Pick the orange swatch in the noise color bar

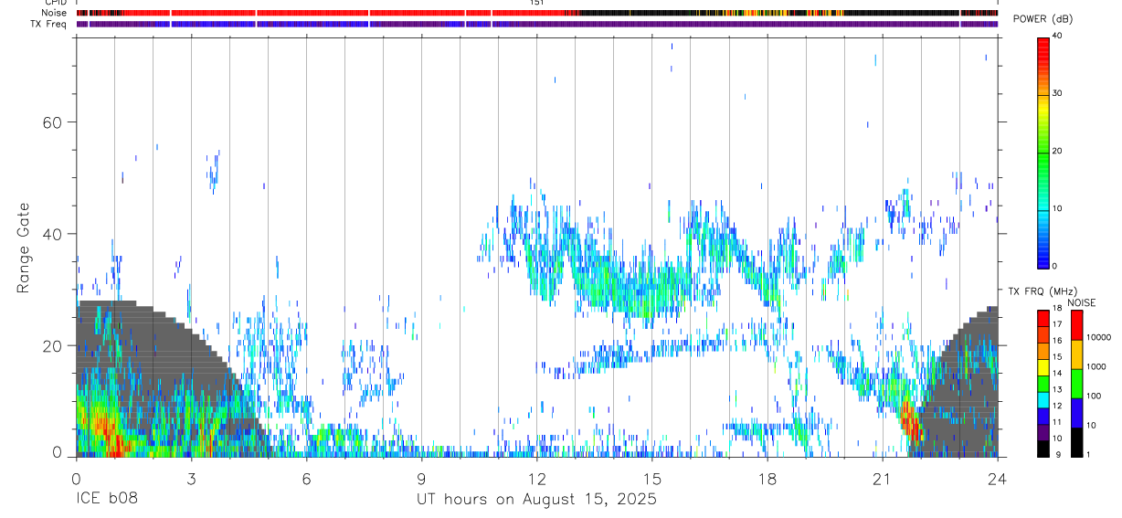1076,354
